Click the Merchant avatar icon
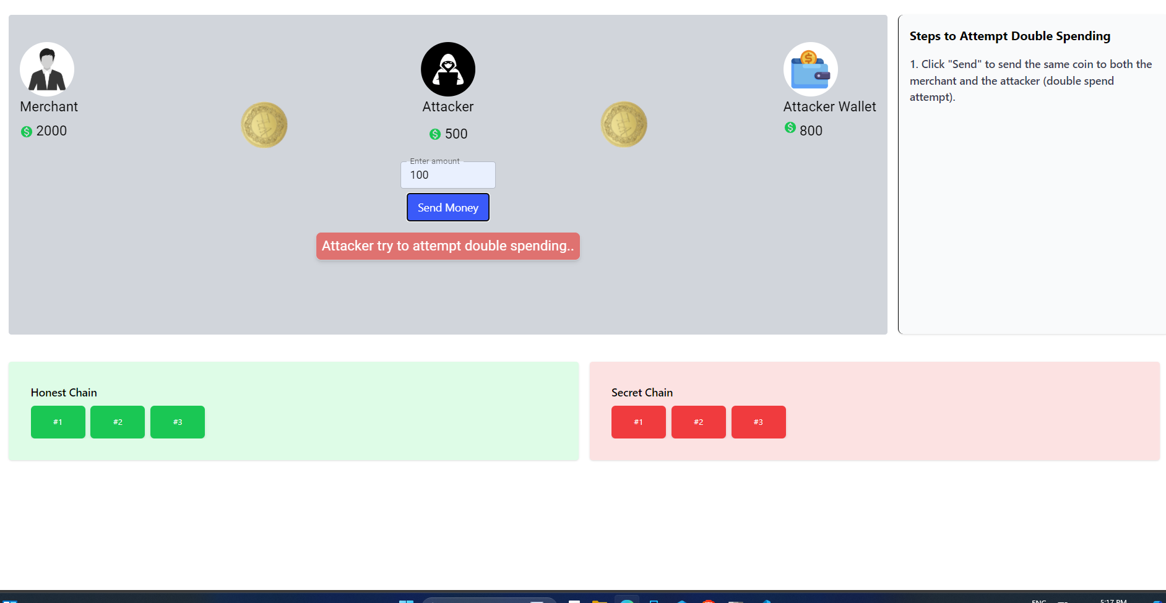This screenshot has height=603, width=1166. (47, 69)
